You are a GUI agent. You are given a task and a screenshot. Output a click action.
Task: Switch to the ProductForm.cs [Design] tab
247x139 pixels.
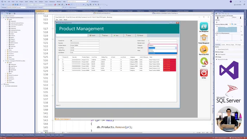pos(55,11)
